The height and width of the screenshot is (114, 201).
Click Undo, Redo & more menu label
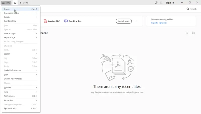point(12,70)
